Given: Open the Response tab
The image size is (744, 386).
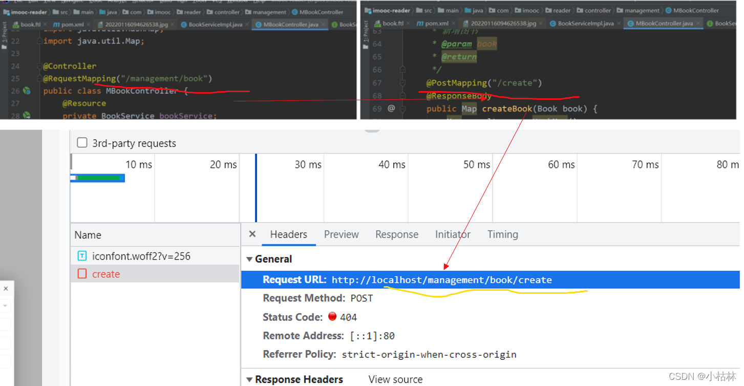Looking at the screenshot, I should pyautogui.click(x=396, y=234).
